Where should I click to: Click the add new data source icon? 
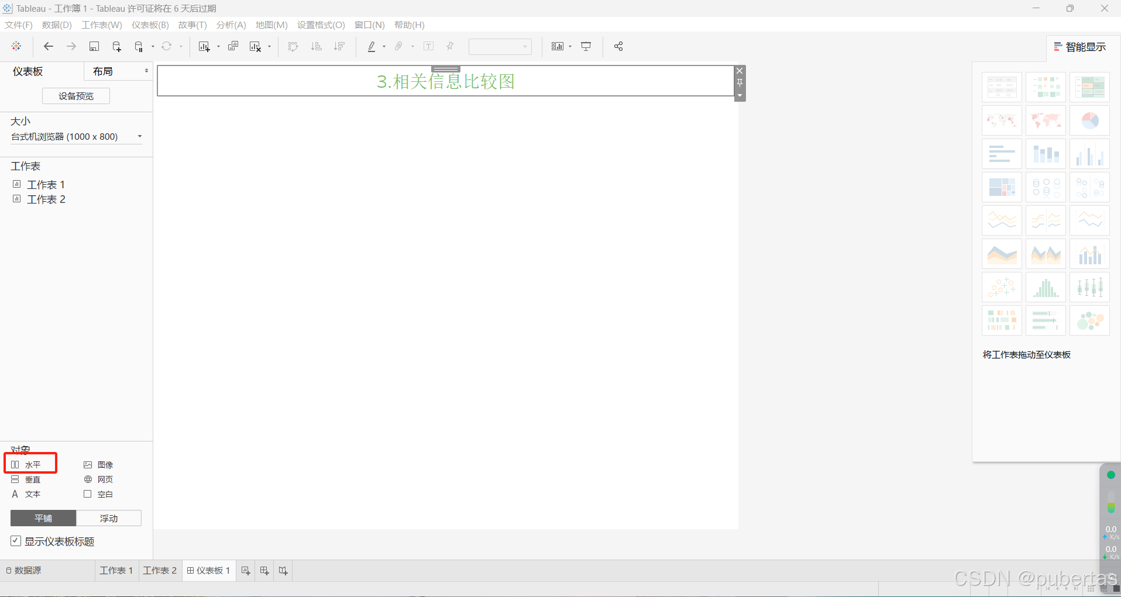pyautogui.click(x=116, y=46)
